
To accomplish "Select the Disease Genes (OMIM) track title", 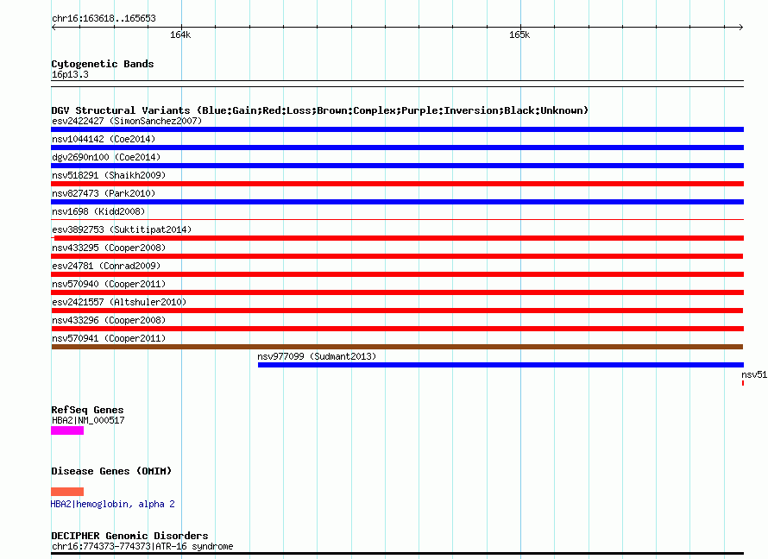I will coord(111,471).
